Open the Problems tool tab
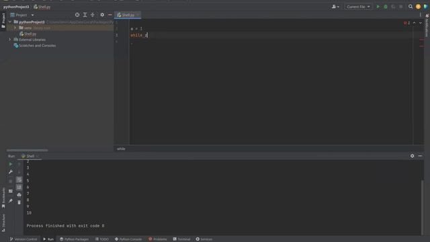The height and width of the screenshot is (242, 430). [x=158, y=239]
